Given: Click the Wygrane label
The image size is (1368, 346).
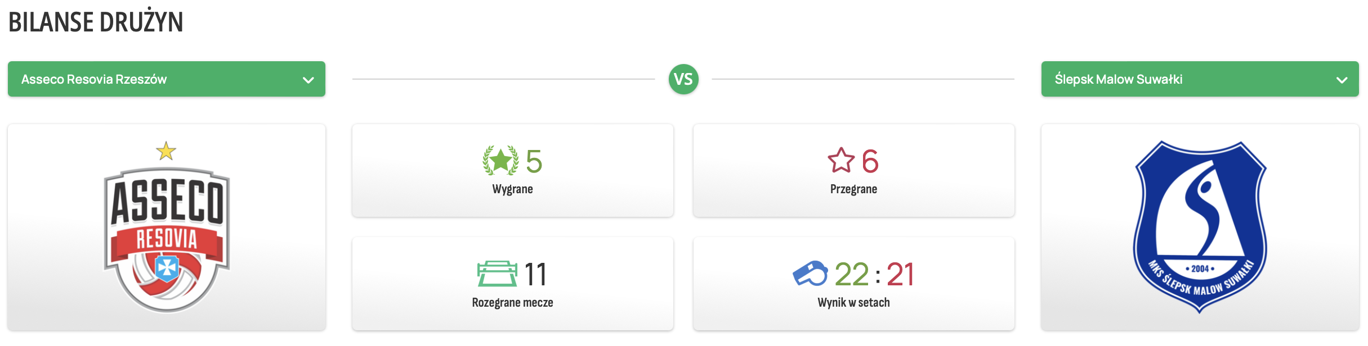Looking at the screenshot, I should click(512, 189).
